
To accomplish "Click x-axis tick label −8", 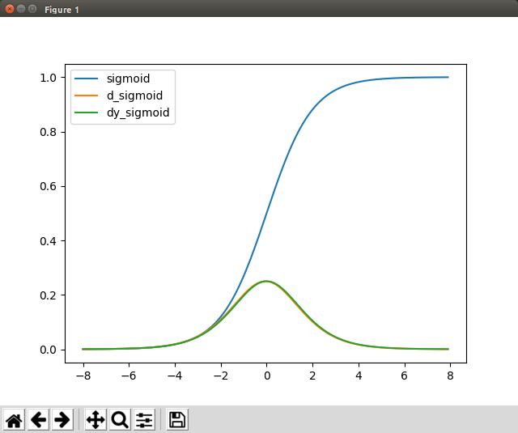I will 83,376.
